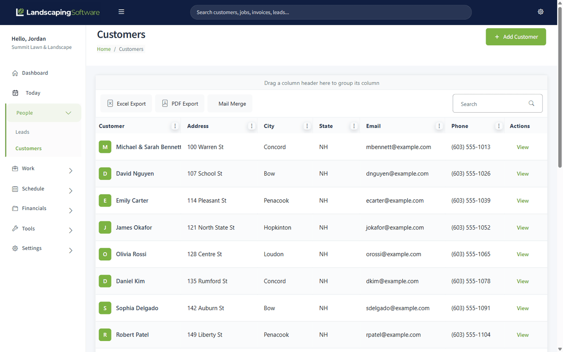Image resolution: width=563 pixels, height=352 pixels.
Task: Follow the Home breadcrumb link
Action: pos(104,49)
